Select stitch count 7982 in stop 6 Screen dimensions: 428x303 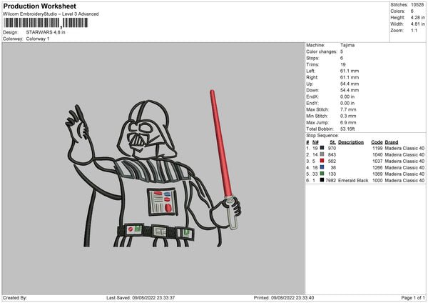[x=331, y=181]
